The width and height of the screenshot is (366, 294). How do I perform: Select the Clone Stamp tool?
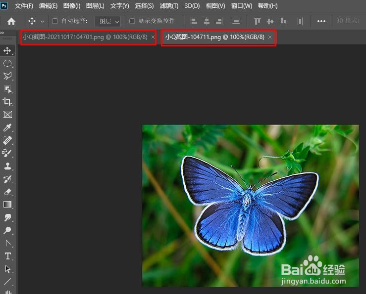point(7,166)
